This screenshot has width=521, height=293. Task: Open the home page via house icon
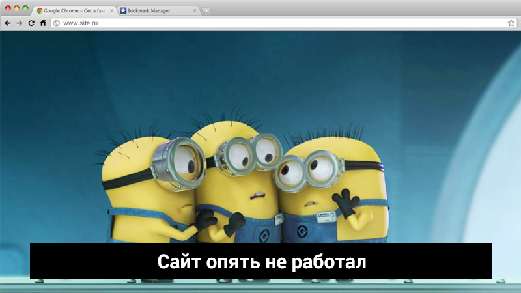point(43,23)
